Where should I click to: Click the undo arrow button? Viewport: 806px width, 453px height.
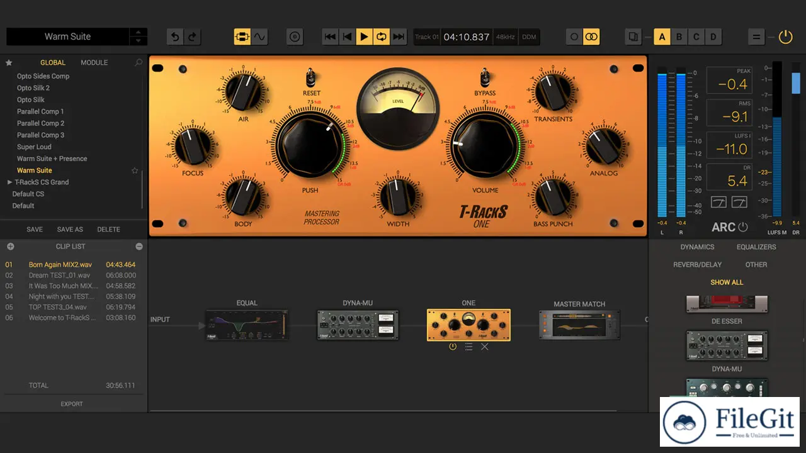coord(175,37)
